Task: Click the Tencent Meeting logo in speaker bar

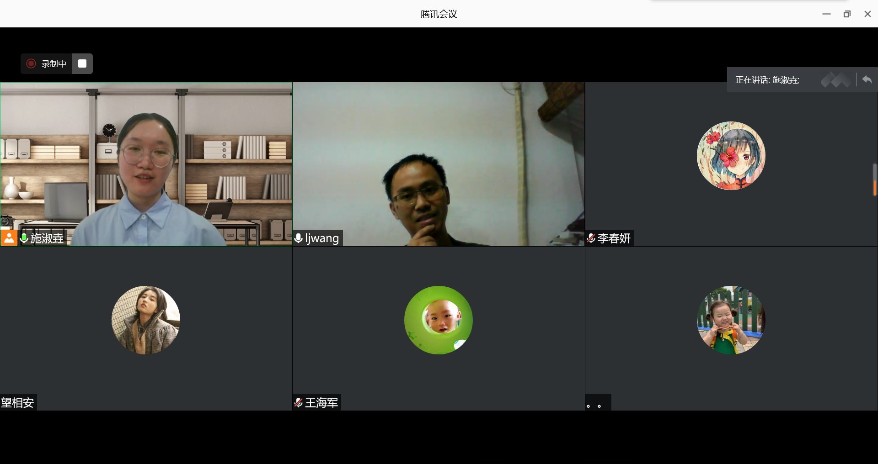Action: (836, 80)
